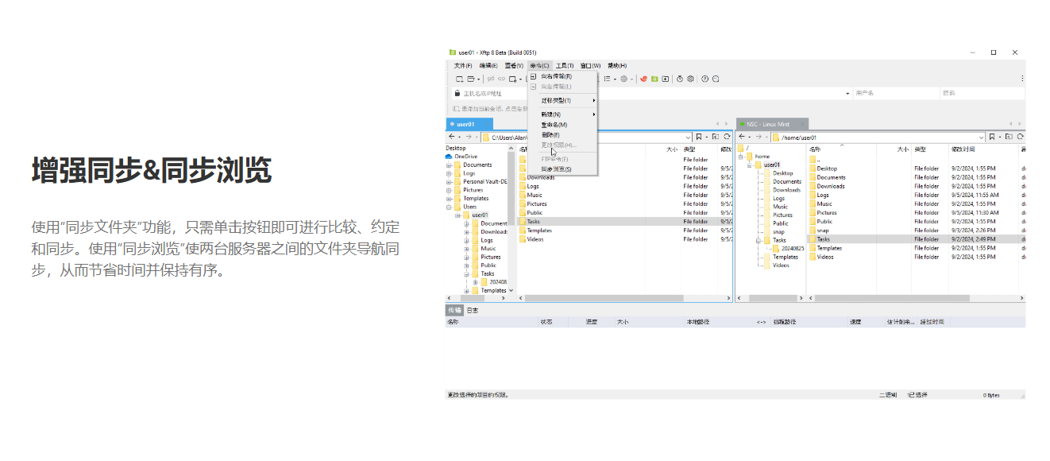This screenshot has width=1050, height=461.
Task: Collapse the home node in remote tree
Action: click(741, 157)
